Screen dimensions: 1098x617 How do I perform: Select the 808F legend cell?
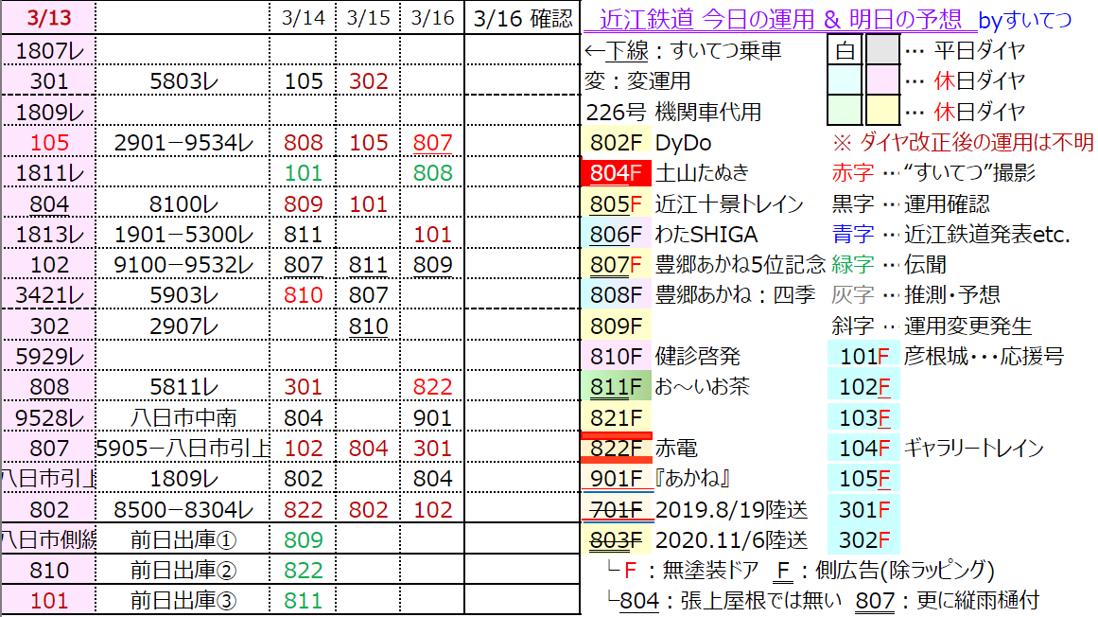coord(617,295)
